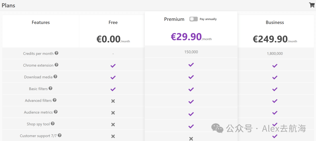Click help icon beside Advanced filters
The image size is (316, 141).
point(55,100)
